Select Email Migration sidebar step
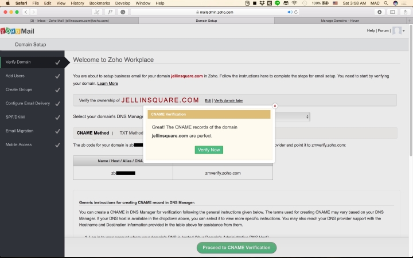This screenshot has width=413, height=258. click(x=32, y=131)
